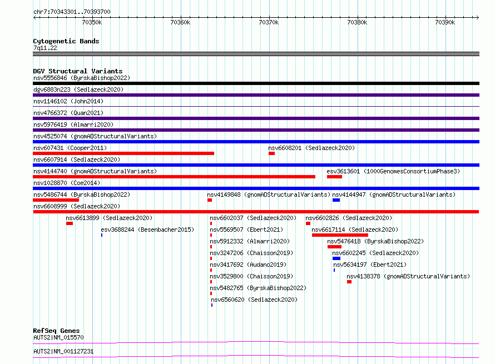This screenshot has width=495, height=364.
Task: Click the nsv5476418 (ByrskaBishop2022) label
Action: (375, 241)
